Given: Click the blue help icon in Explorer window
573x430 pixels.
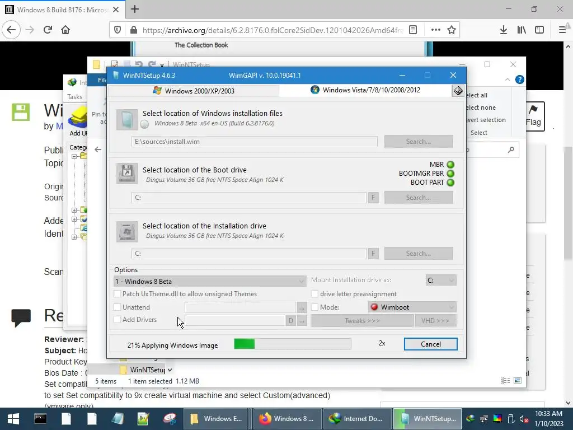Looking at the screenshot, I should [x=520, y=80].
